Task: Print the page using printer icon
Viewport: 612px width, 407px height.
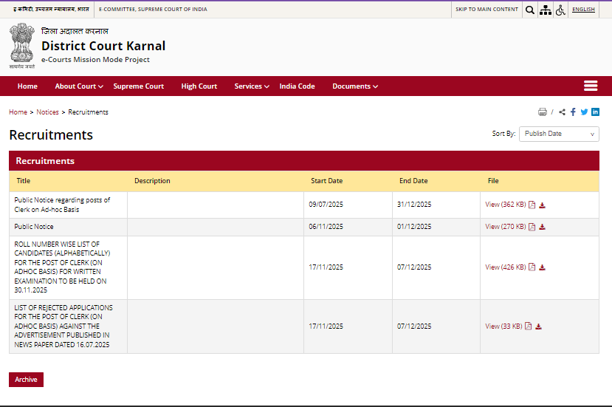Action: pos(543,112)
